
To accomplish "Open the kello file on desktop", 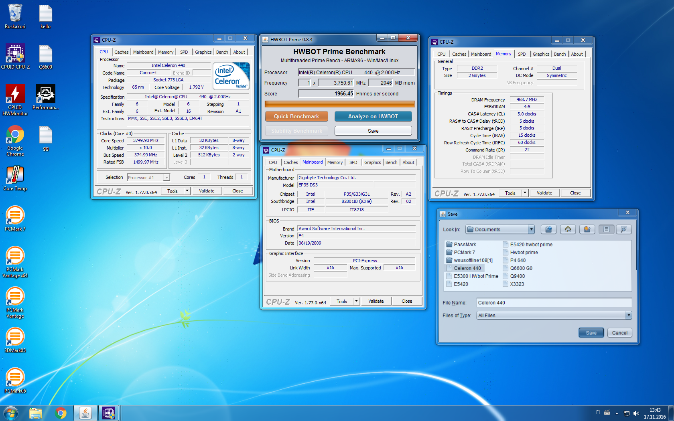I will point(45,16).
